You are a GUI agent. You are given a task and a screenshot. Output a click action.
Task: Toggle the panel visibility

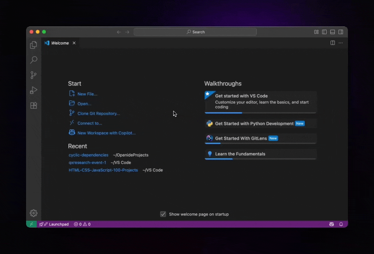pyautogui.click(x=332, y=32)
